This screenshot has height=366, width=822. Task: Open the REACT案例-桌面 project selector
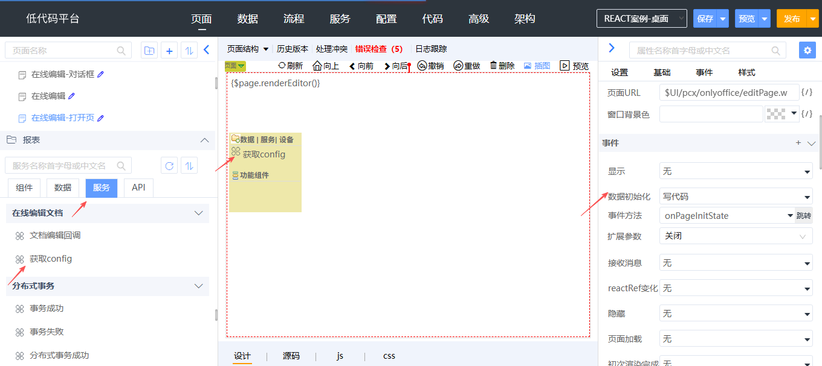641,19
